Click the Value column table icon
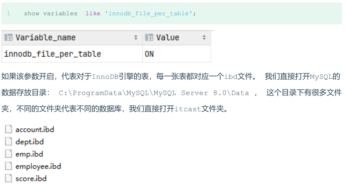This screenshot has width=346, height=187. coord(149,38)
